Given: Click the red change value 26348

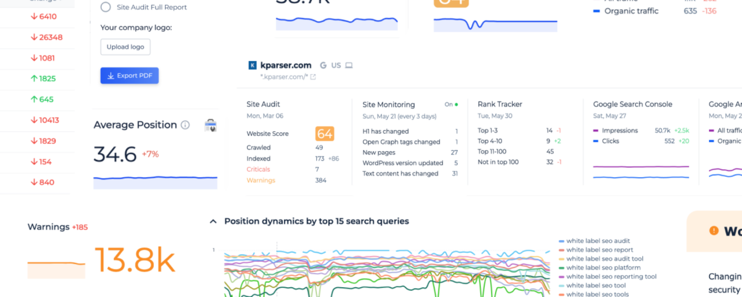Looking at the screenshot, I should (x=47, y=37).
